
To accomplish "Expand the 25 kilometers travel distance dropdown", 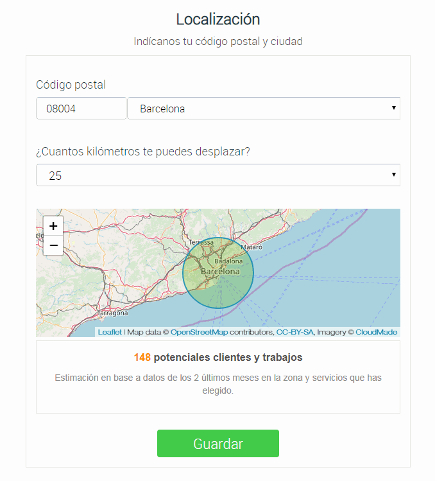I will (217, 175).
